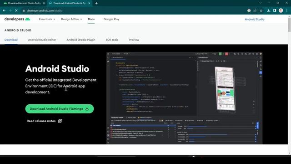Expand the Design & Plan menu

(71, 19)
